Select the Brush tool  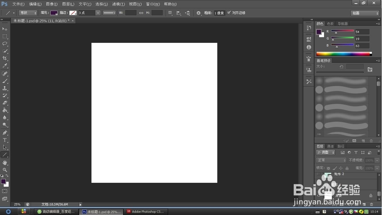[x=5, y=81]
